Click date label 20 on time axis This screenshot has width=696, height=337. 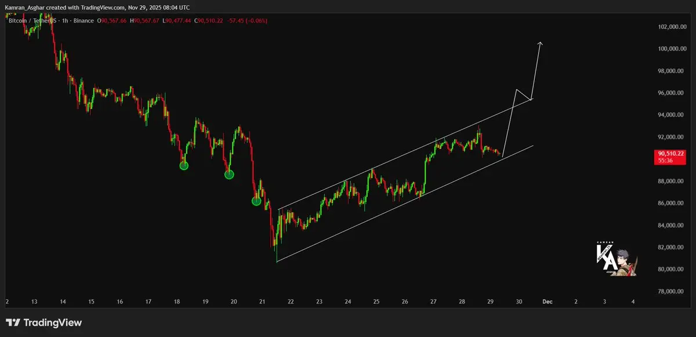[234, 302]
